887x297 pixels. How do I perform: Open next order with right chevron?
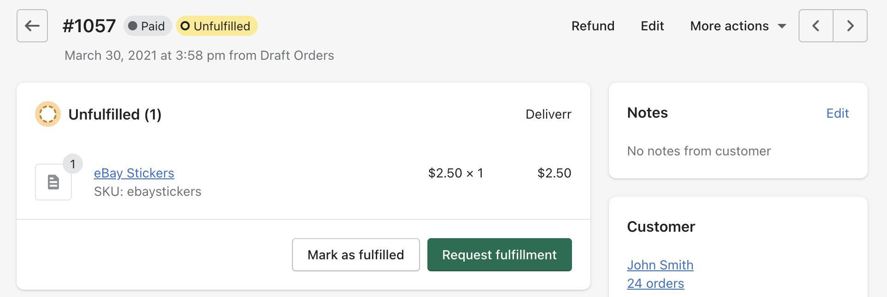click(x=850, y=26)
